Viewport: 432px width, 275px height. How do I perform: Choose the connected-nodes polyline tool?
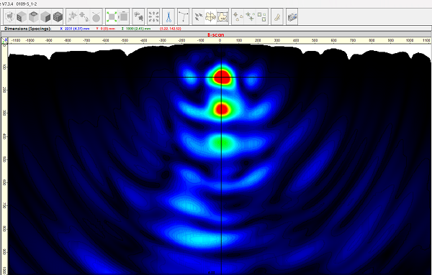pos(183,17)
